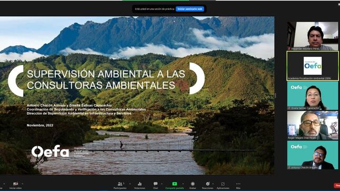Image resolution: width=340 pixels, height=191 pixels.
Task: Open Votaciones polls
Action: pyautogui.click(x=140, y=185)
